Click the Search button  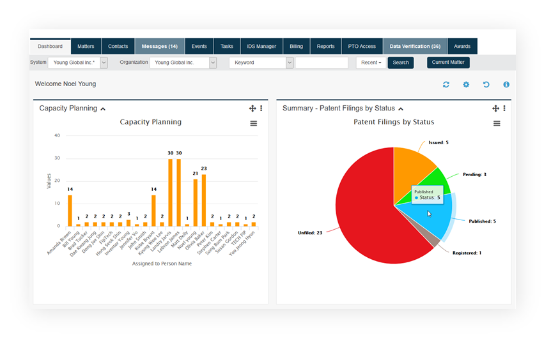pos(401,63)
